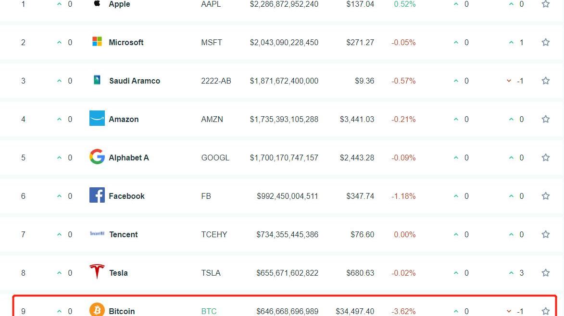Click the MSFT ticker symbol
Viewport: 564px width, 316px height.
(212, 42)
